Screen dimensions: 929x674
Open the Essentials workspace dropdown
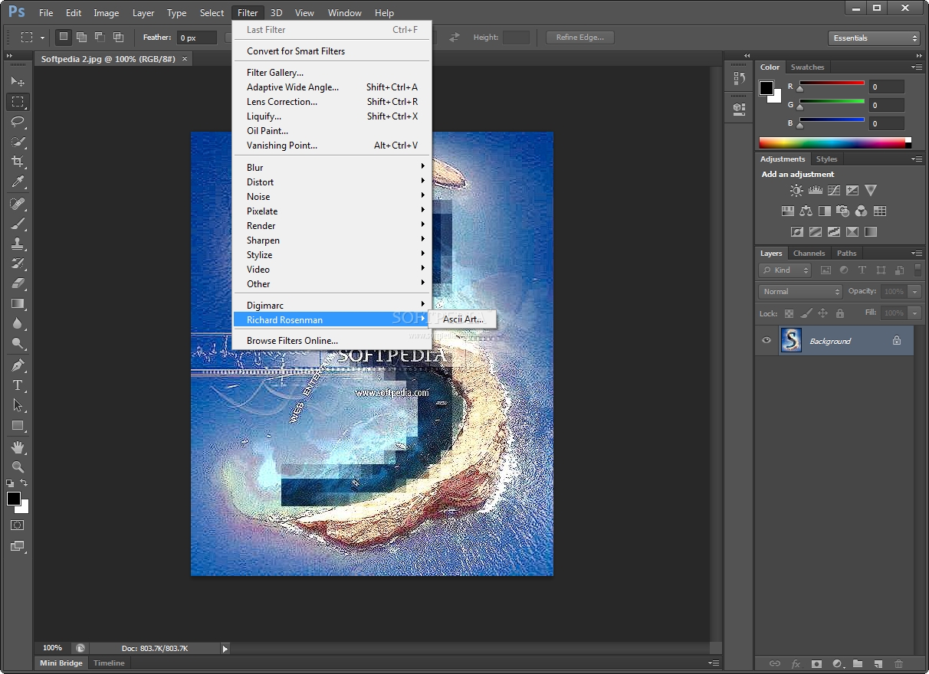[874, 38]
